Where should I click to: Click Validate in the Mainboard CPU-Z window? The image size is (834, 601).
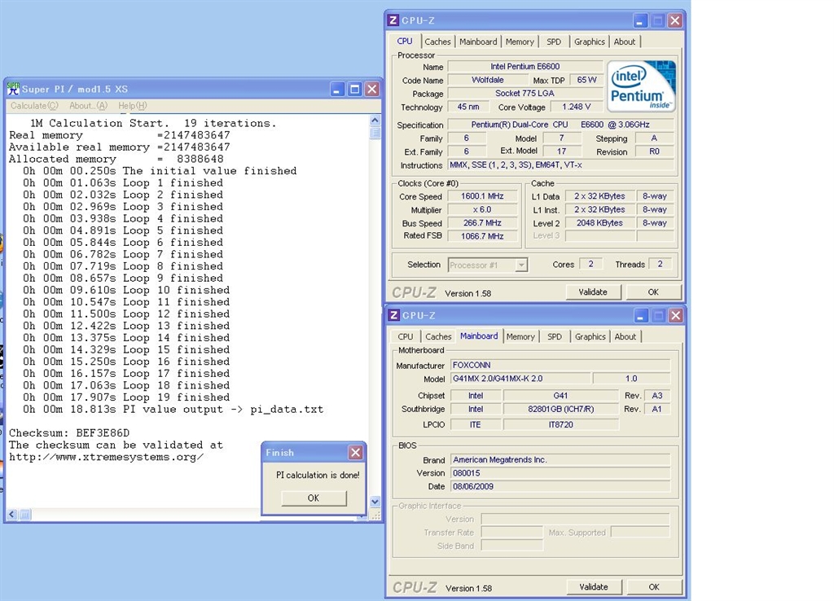click(593, 586)
